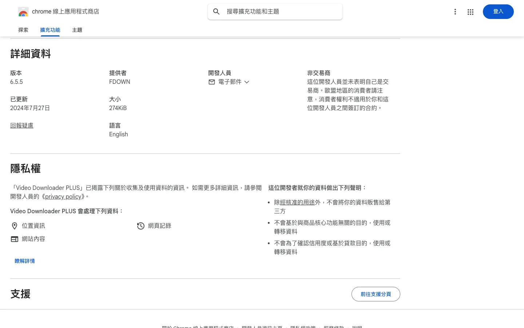
Task: Follow the 經核准的用途 link
Action: pos(297,202)
